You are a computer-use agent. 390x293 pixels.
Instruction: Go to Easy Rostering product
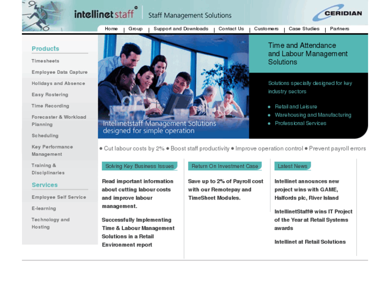(x=50, y=95)
